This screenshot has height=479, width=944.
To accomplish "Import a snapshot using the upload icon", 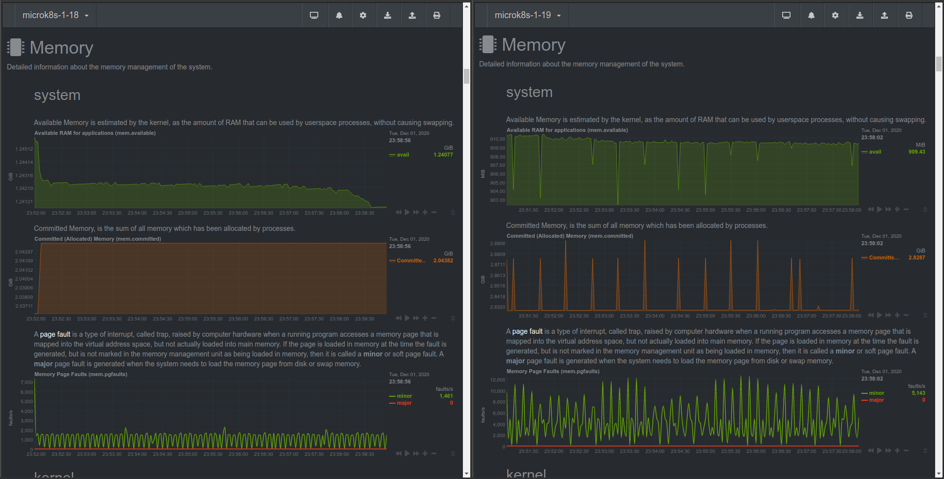I will click(413, 15).
